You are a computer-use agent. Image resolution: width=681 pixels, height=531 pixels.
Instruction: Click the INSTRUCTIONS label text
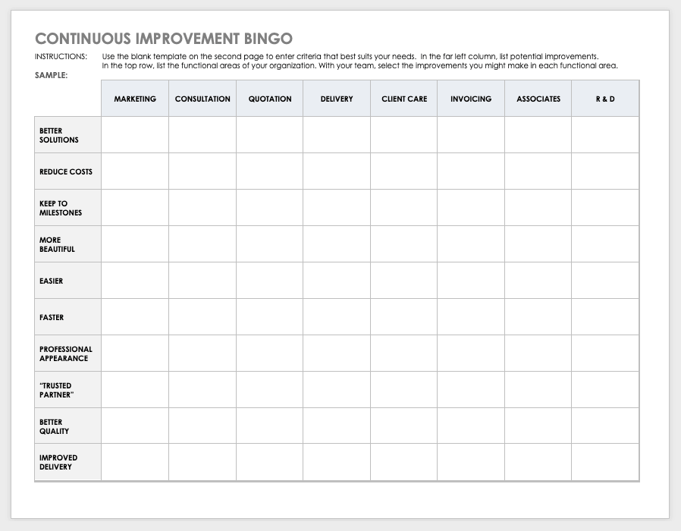click(61, 57)
